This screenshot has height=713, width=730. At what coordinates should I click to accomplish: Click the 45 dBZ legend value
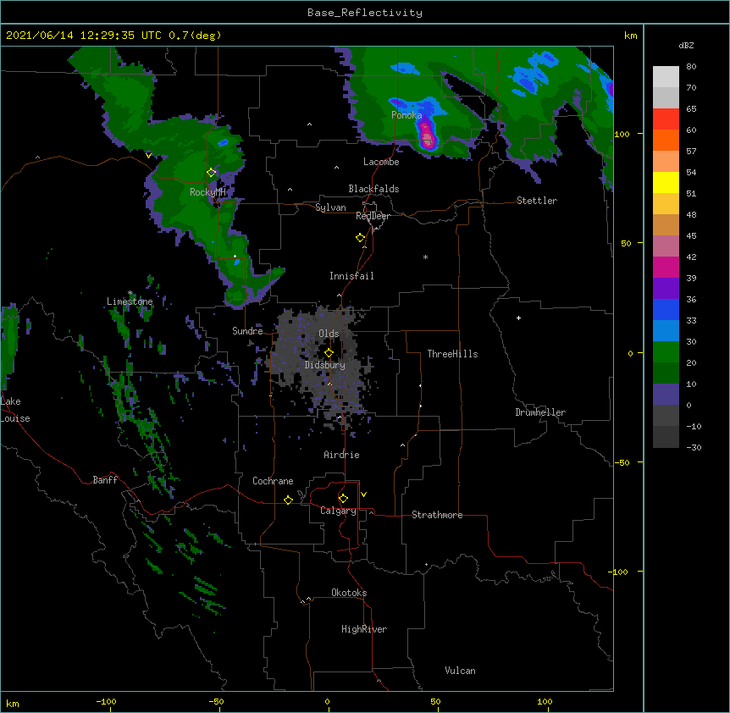pyautogui.click(x=691, y=235)
